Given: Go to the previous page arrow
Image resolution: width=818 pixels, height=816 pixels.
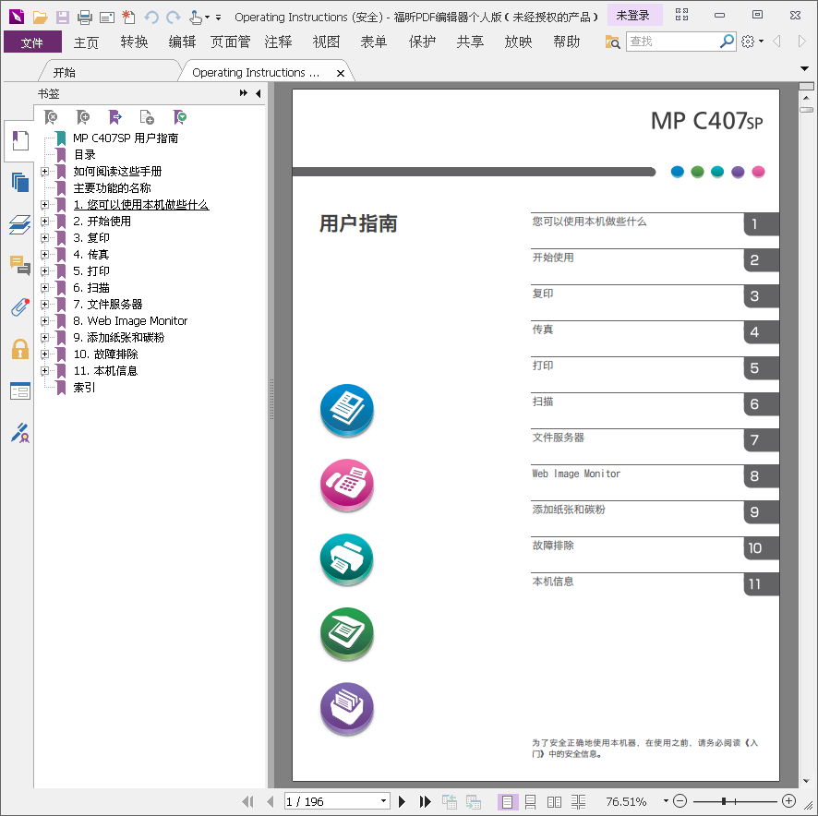Looking at the screenshot, I should (270, 801).
